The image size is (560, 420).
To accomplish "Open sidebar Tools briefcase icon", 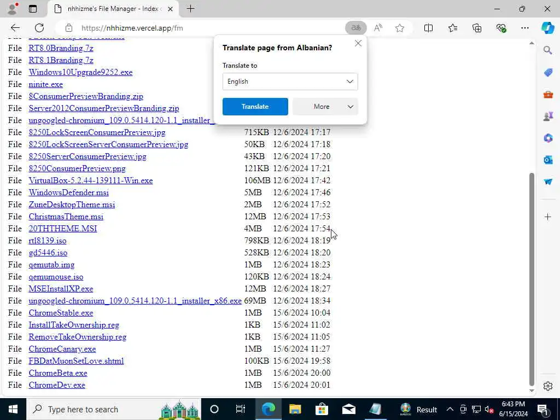I will (548, 95).
